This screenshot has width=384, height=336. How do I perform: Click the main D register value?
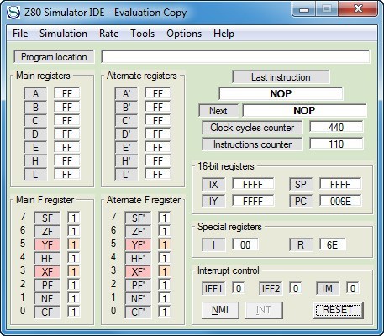coord(67,134)
